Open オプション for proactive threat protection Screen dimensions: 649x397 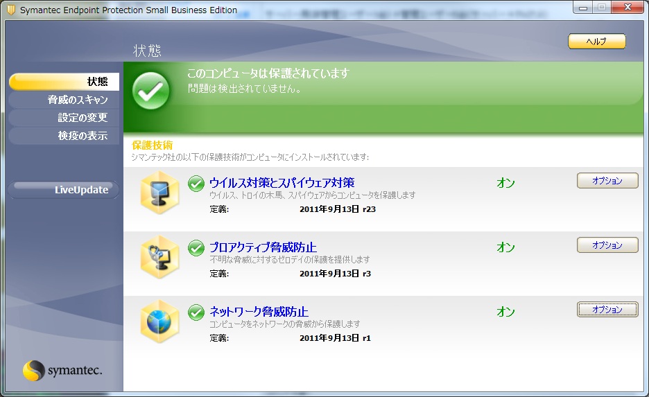tap(607, 245)
